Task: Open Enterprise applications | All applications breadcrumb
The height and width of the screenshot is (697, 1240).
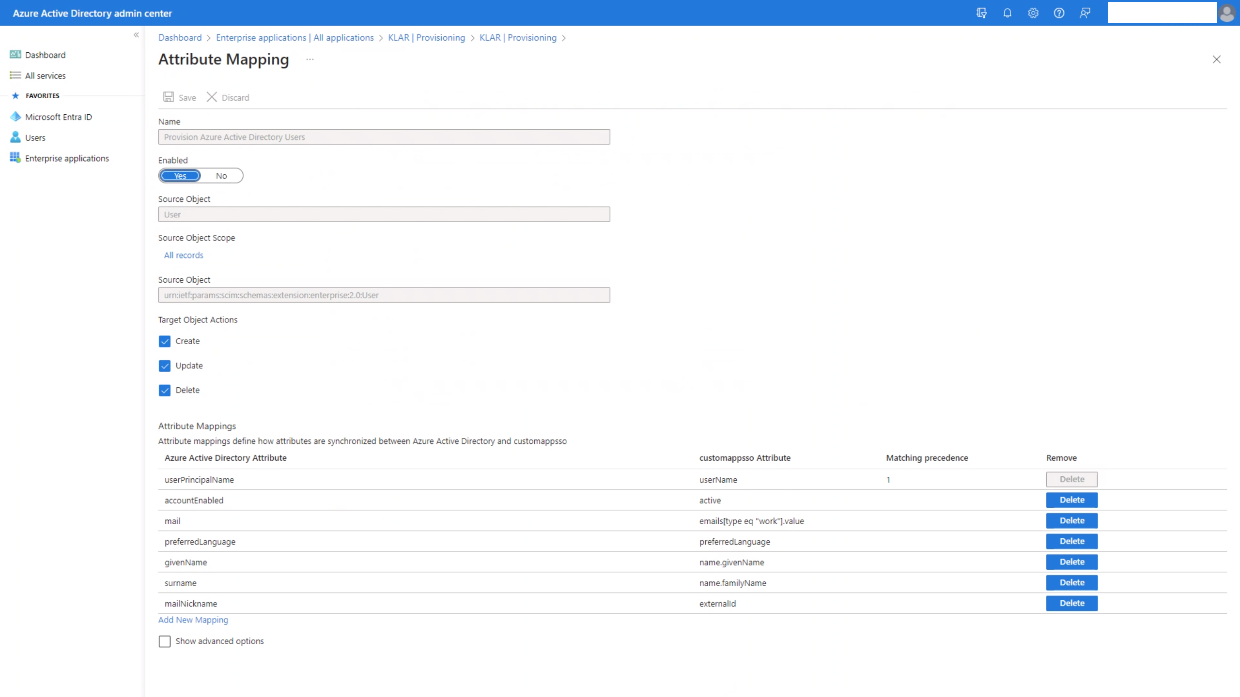Action: click(295, 38)
